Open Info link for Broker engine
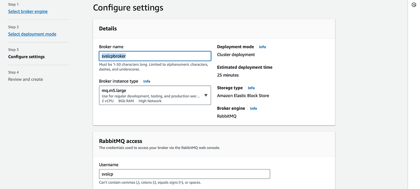The image size is (420, 189). pyautogui.click(x=253, y=108)
